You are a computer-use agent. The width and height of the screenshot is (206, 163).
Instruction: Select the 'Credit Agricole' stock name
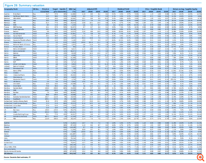point(18,29)
